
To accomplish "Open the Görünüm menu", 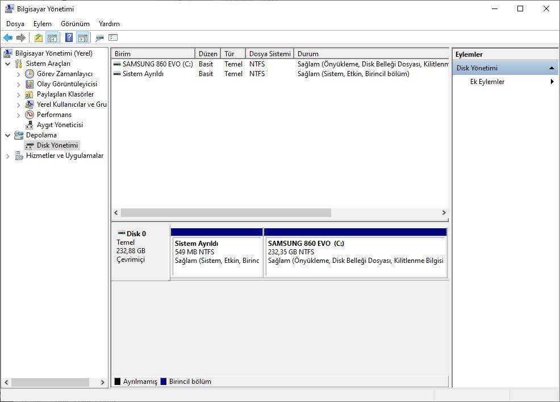I will click(75, 23).
